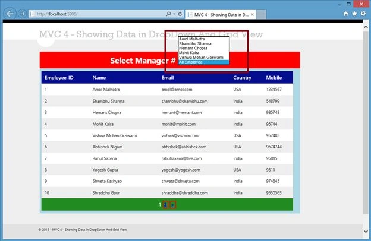This screenshot has width=371, height=241.
Task: Go to page 2 of the grid
Action: [x=165, y=205]
